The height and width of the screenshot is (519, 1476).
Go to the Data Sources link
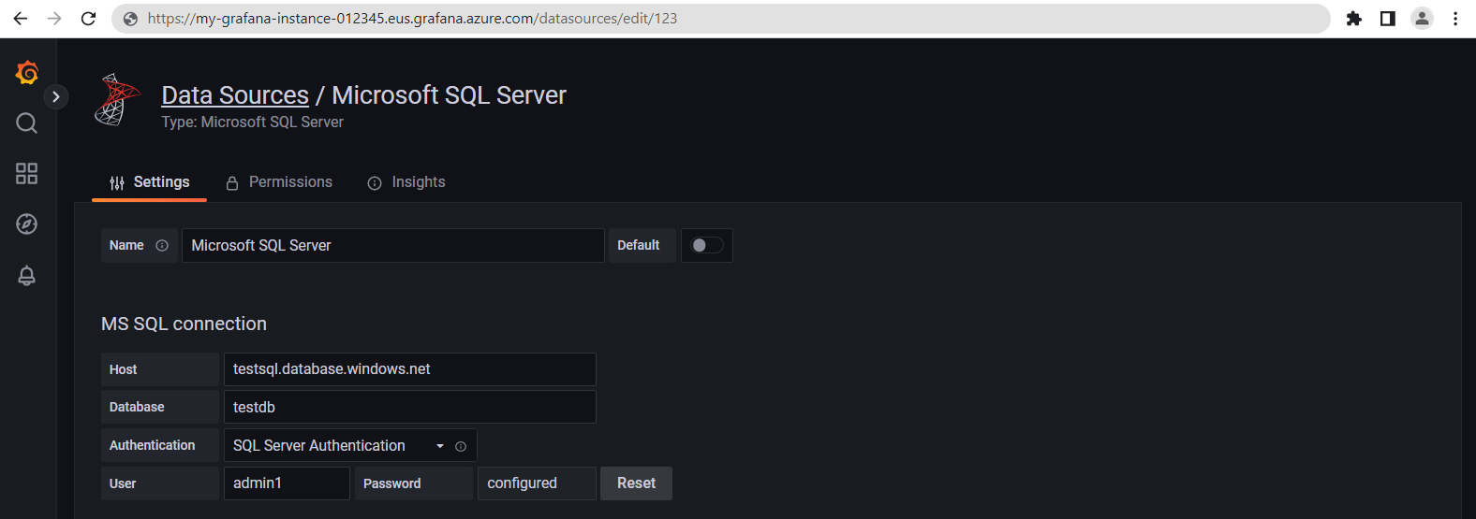point(235,95)
